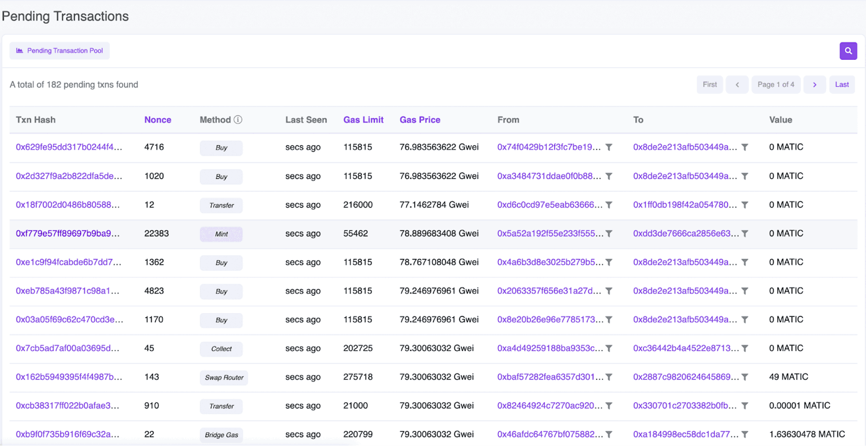Screen dimensions: 866x446
Task: Filter by To address 0x330701c2703382b0fb
Action: [745, 406]
